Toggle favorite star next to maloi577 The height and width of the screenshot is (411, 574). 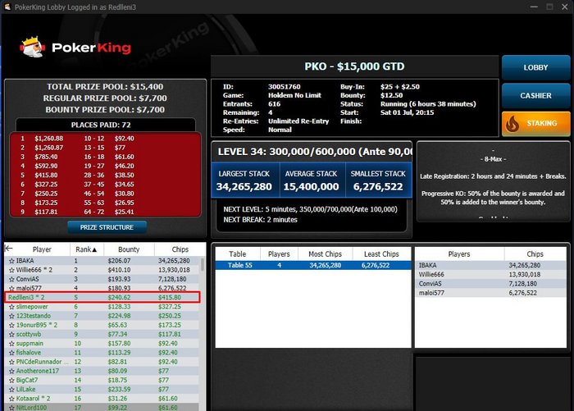click(x=11, y=288)
